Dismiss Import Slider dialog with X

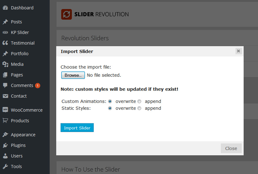(239, 51)
